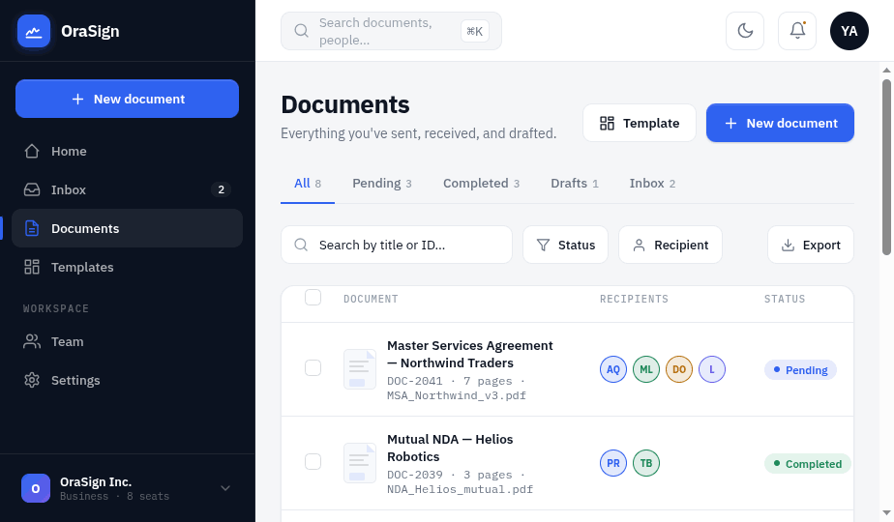The width and height of the screenshot is (894, 522).
Task: Switch to the Inbox tab
Action: coord(652,184)
